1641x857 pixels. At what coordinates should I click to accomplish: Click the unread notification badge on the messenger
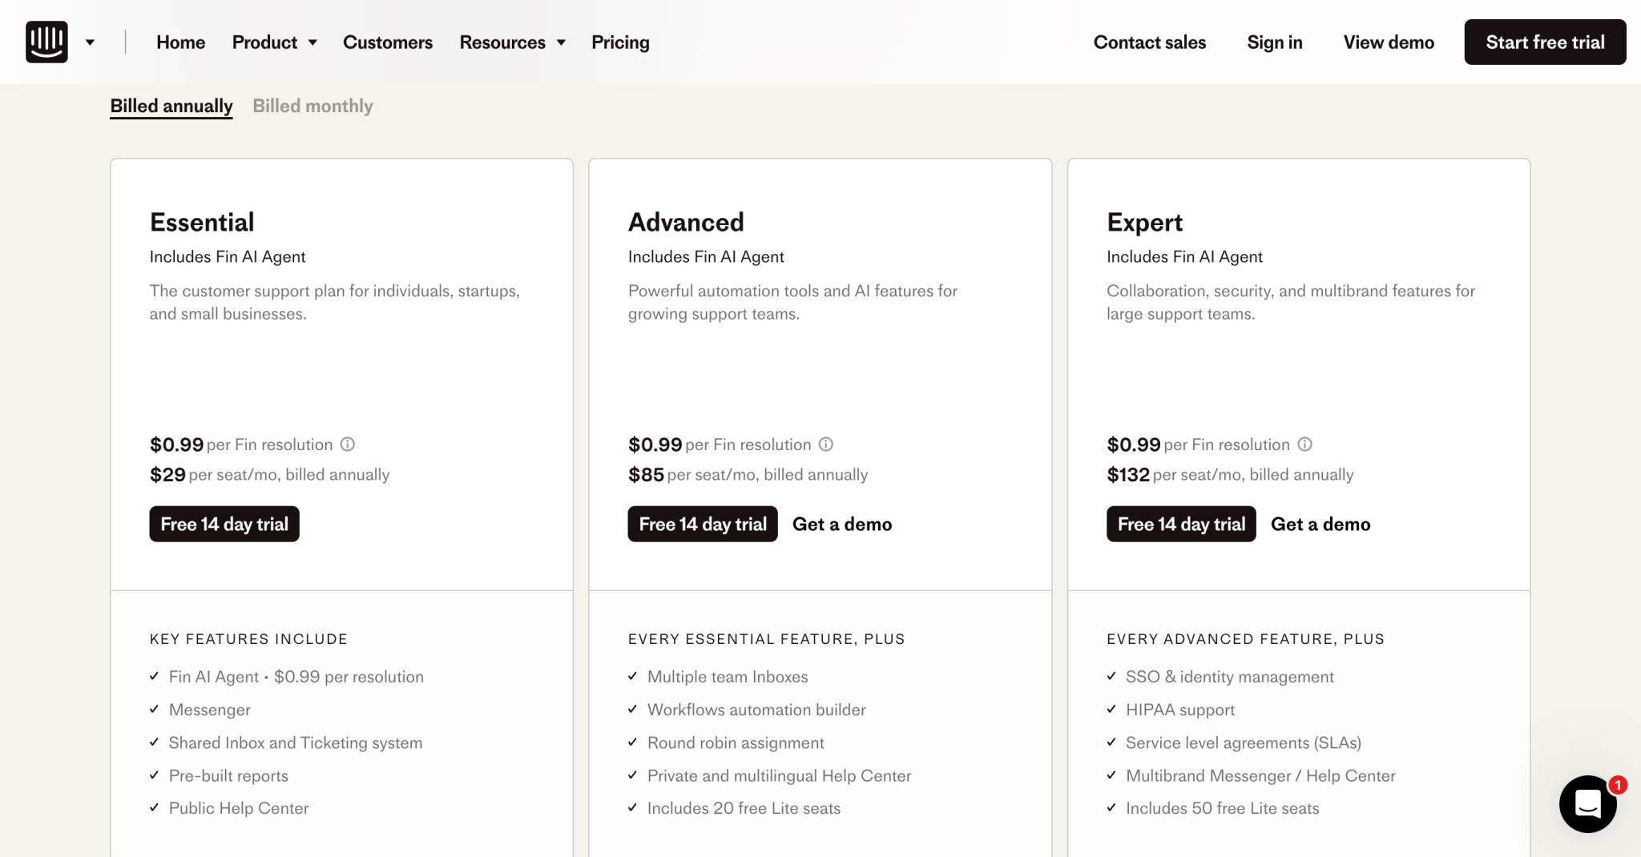pyautogui.click(x=1619, y=785)
